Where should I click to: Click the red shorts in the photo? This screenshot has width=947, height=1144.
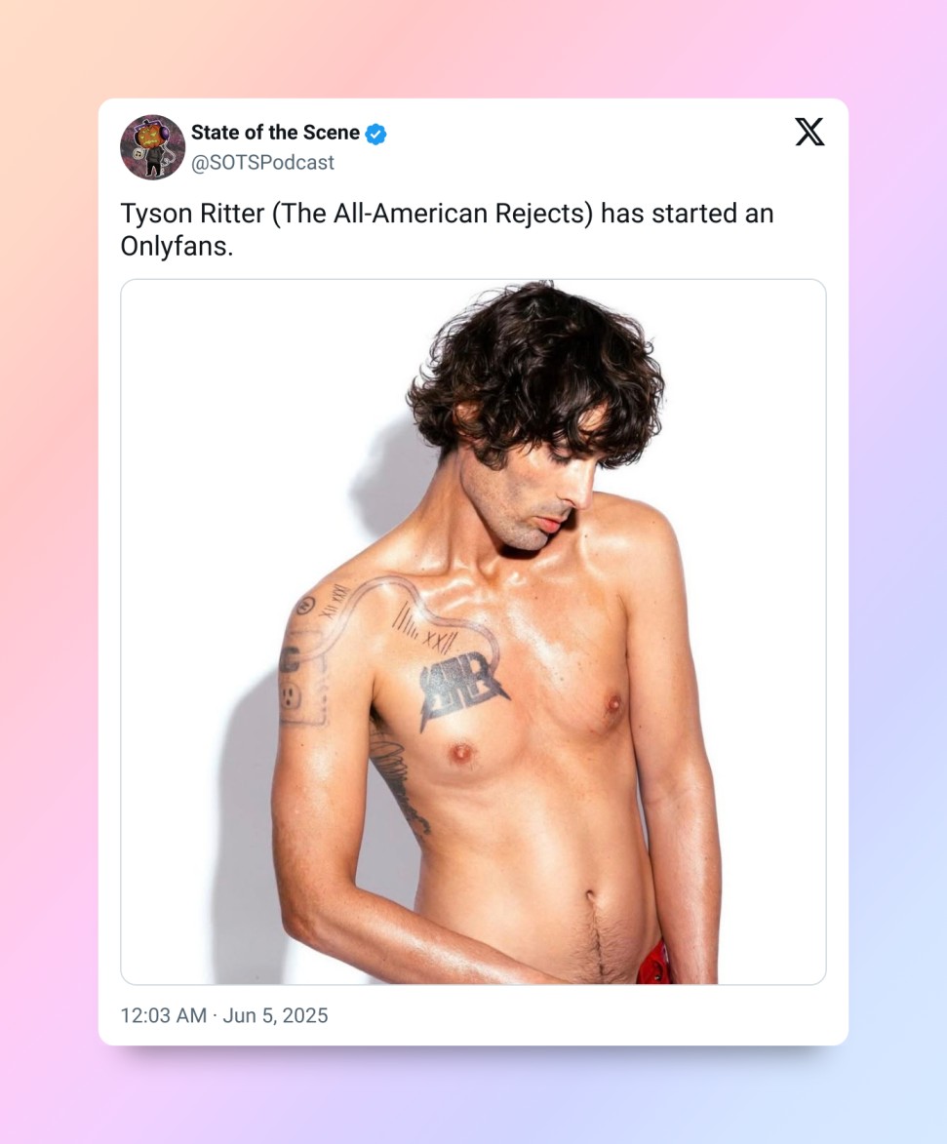(x=654, y=963)
